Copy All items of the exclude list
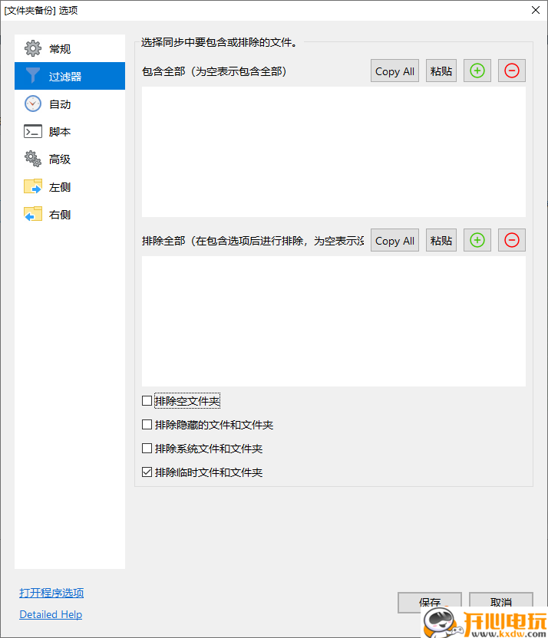The height and width of the screenshot is (638, 548). click(x=394, y=240)
